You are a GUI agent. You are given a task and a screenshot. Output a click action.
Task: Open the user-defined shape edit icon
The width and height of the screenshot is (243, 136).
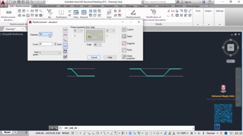pyautogui.click(x=65, y=57)
